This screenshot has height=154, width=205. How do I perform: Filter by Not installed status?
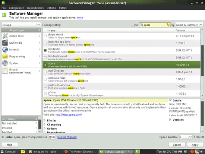coord(19,123)
